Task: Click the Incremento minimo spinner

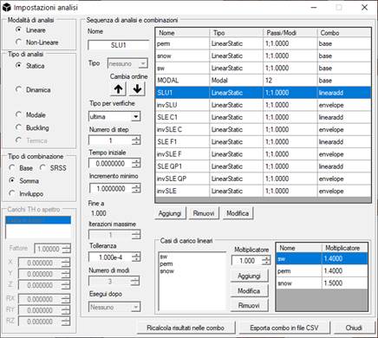Action: point(114,189)
